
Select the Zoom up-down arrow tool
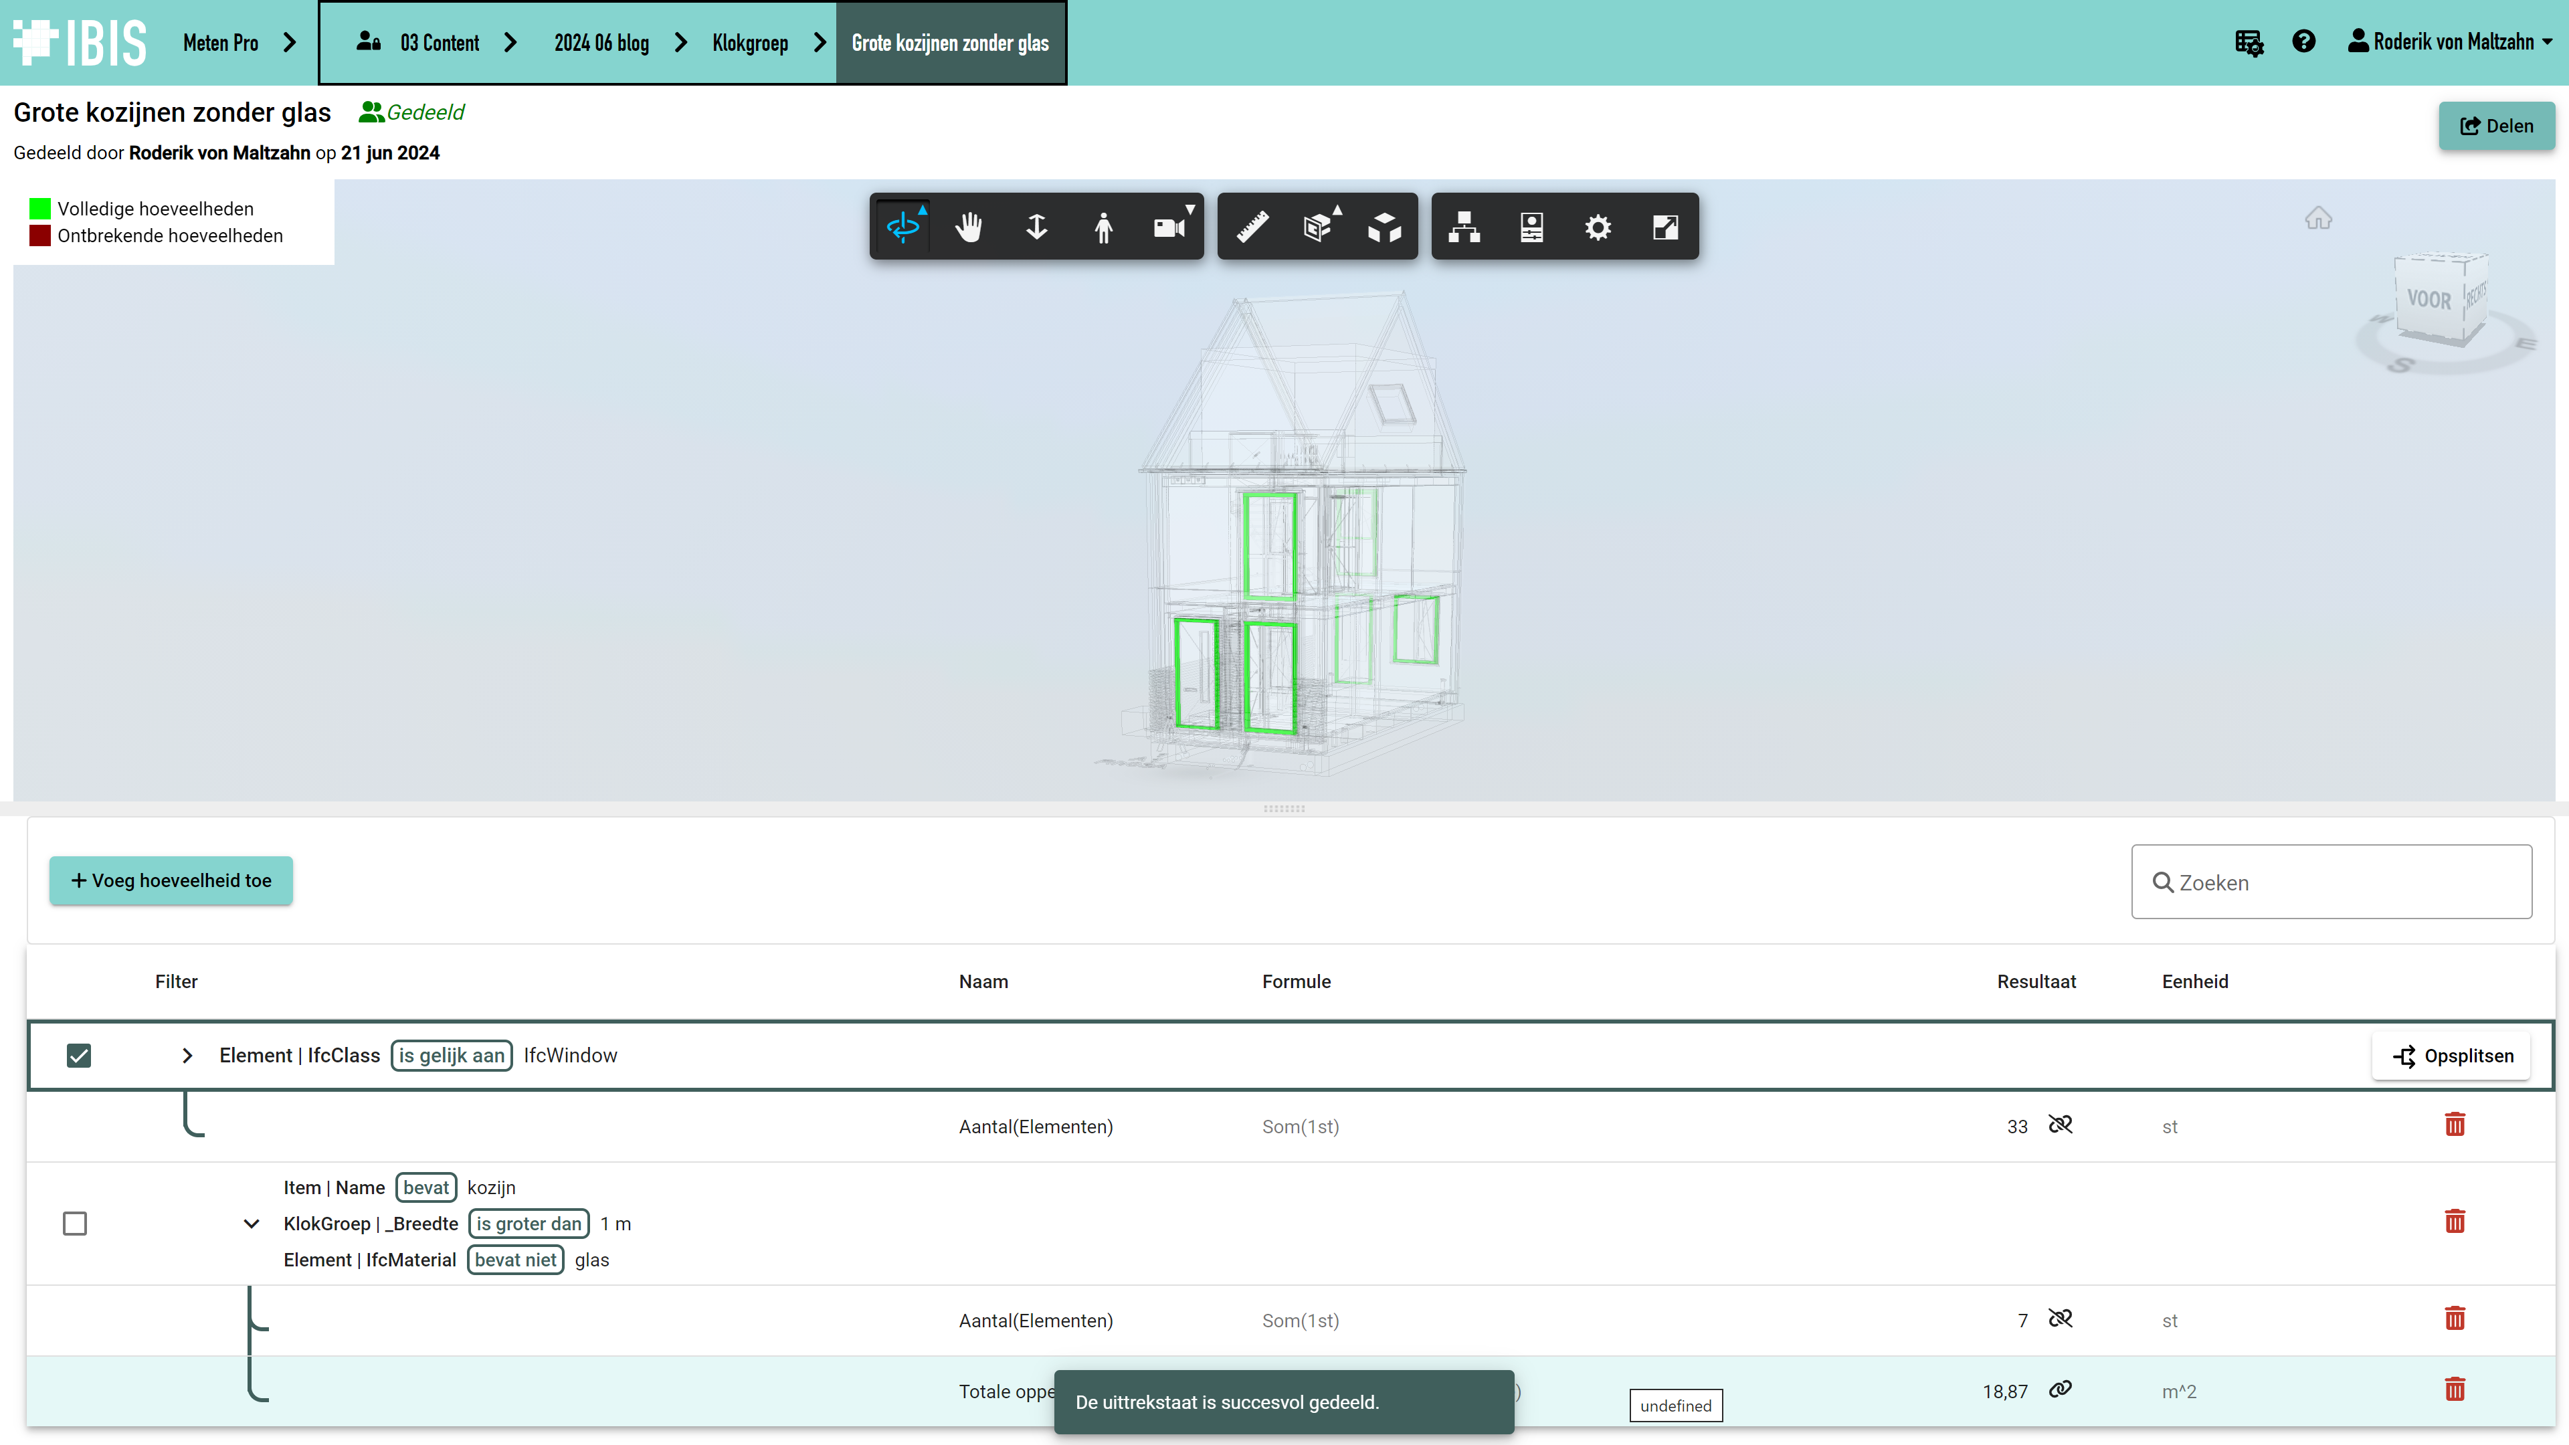1036,226
